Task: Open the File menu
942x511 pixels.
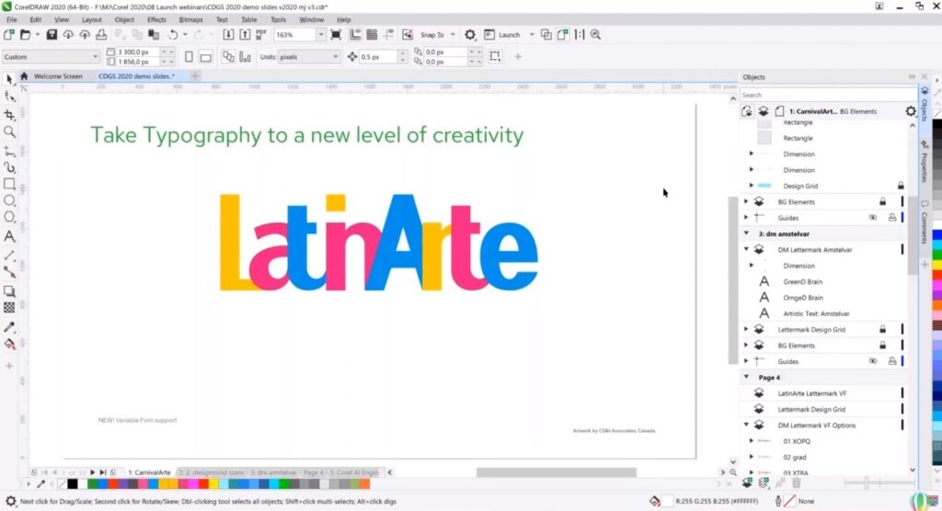Action: [11, 20]
